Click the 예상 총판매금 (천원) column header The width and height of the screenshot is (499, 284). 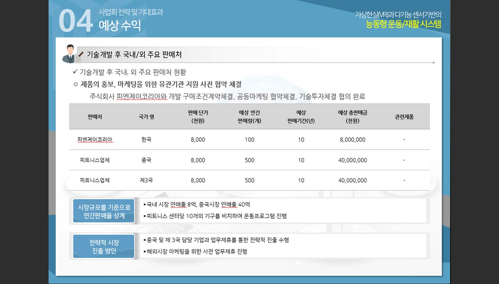(352, 117)
